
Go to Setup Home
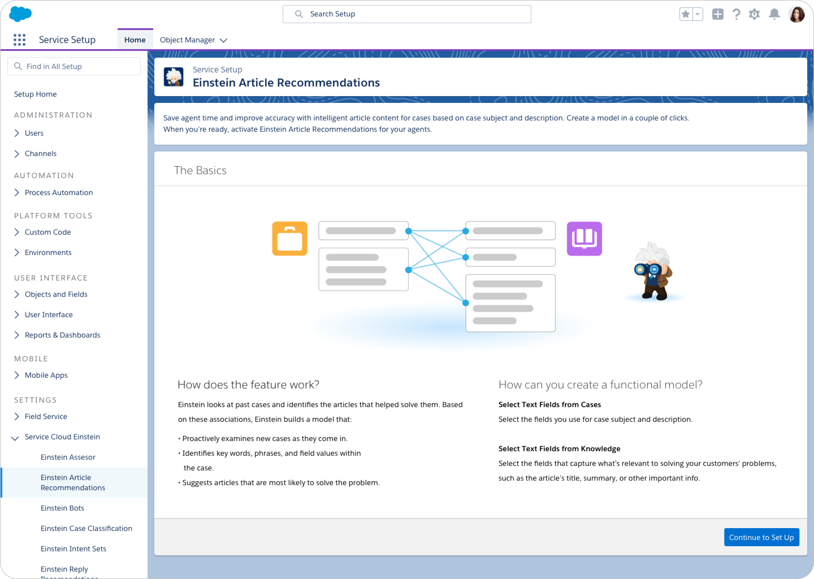tap(35, 94)
